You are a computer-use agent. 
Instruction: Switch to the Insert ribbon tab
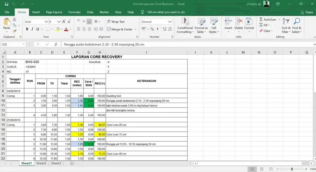(x=36, y=12)
